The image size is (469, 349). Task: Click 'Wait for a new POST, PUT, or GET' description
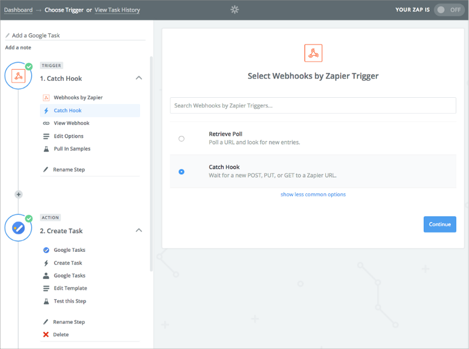[x=273, y=176]
